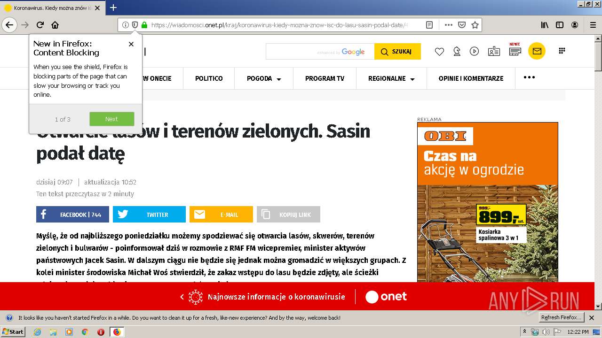Click Refresh Firefox button in notification bar

(x=561, y=317)
